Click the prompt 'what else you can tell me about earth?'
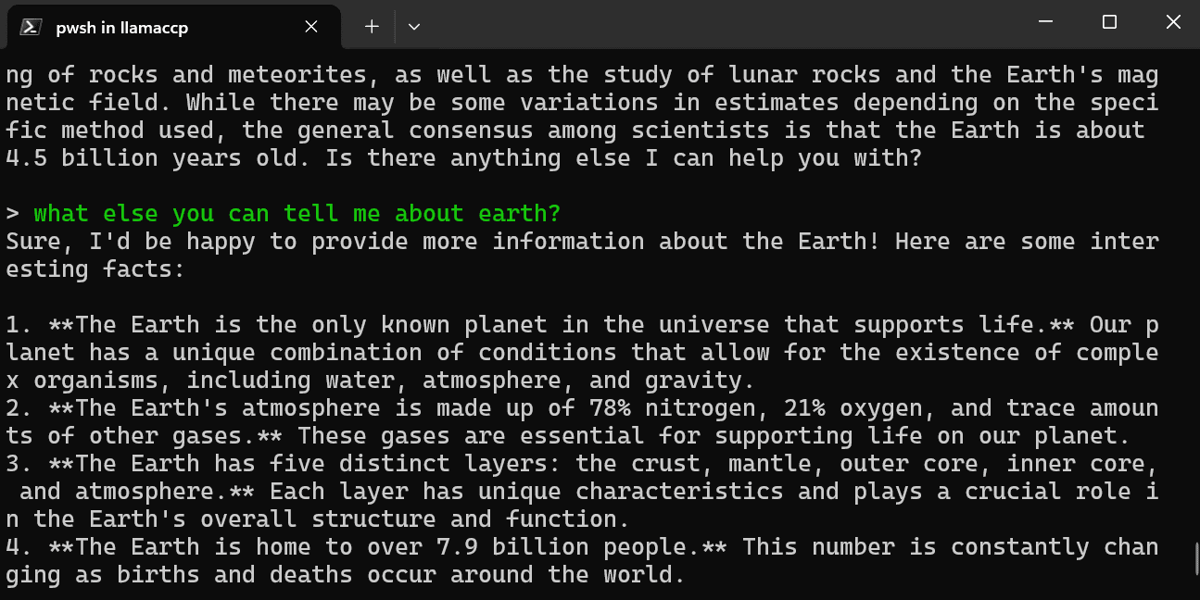 pos(297,214)
